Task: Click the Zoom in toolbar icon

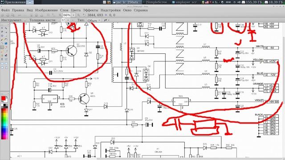Action: (78, 15)
